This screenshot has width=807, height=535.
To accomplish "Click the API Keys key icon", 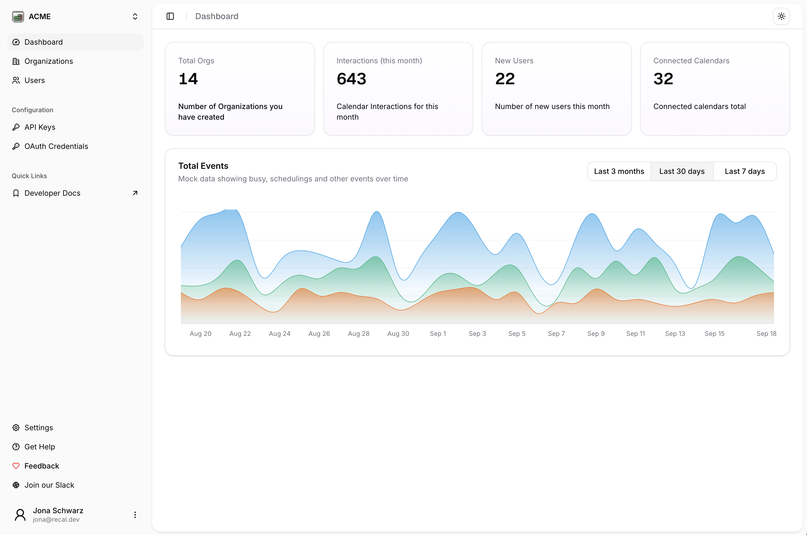I will 16,127.
